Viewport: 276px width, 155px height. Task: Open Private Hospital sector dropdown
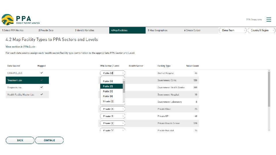[112, 130]
